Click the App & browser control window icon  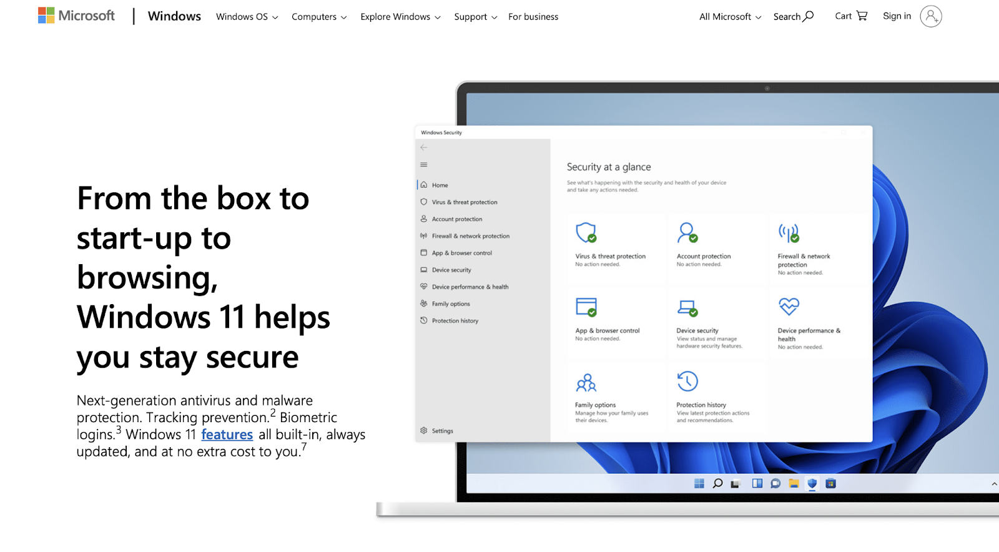pos(586,307)
